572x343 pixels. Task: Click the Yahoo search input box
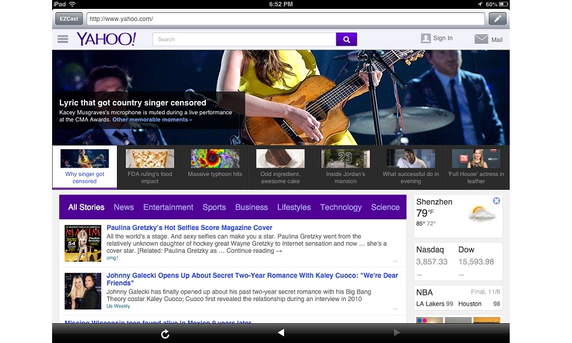[x=245, y=39]
